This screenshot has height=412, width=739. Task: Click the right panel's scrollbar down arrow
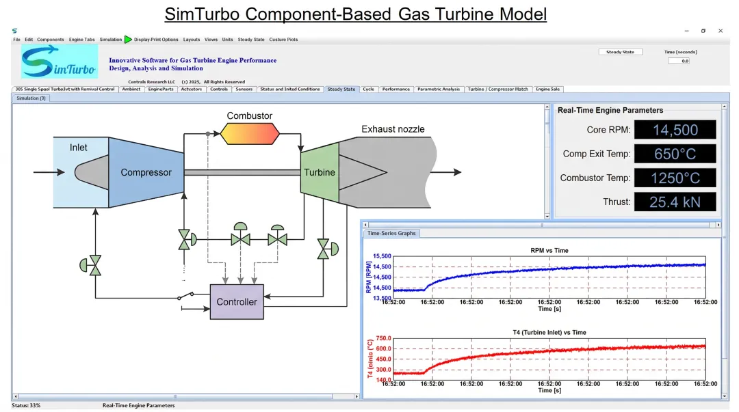pyautogui.click(x=725, y=396)
